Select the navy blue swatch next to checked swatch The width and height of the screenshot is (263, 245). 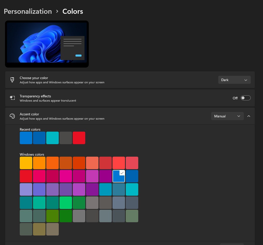point(132,176)
